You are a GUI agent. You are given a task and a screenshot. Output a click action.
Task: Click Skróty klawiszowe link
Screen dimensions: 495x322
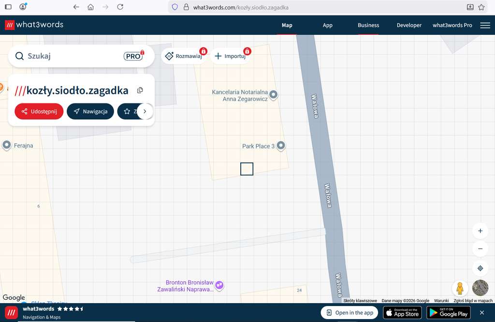pos(360,301)
